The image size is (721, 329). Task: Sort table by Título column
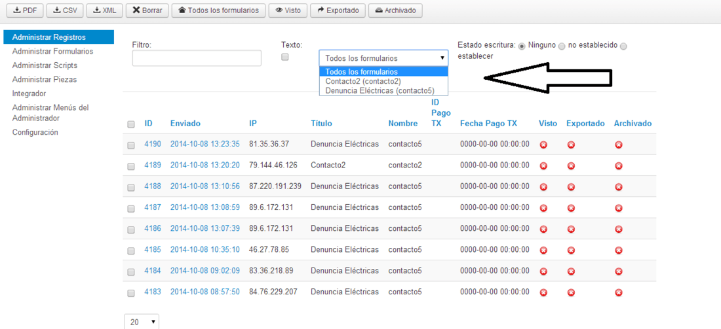(x=321, y=124)
